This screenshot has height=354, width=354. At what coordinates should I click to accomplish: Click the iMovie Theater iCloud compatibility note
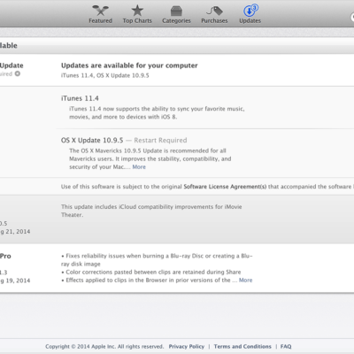click(x=151, y=211)
